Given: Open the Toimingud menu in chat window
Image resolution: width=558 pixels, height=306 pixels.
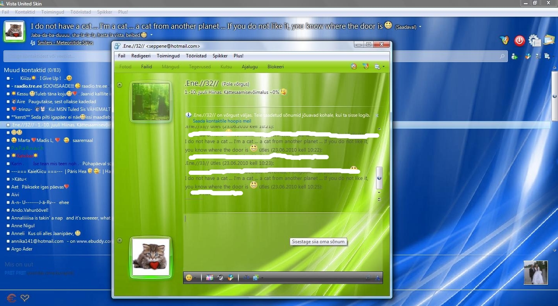Looking at the screenshot, I should tap(168, 56).
